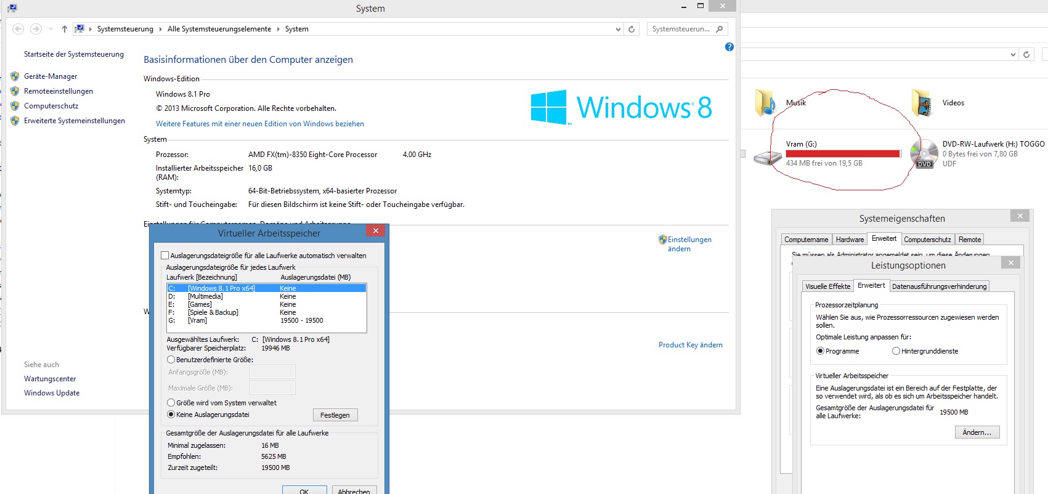
Task: Click the Remoteeinstellungen shield icon
Action: [x=15, y=91]
